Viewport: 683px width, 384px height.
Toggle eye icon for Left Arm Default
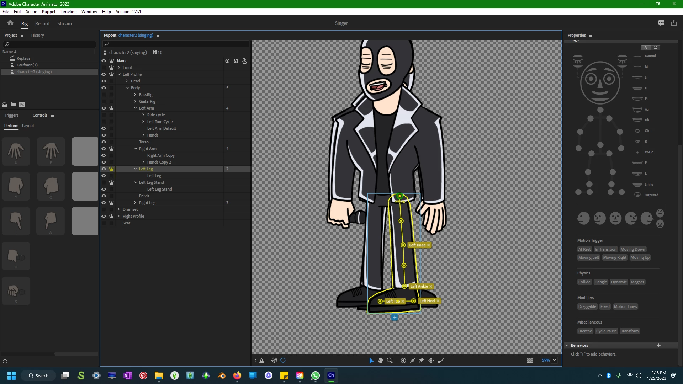click(104, 128)
